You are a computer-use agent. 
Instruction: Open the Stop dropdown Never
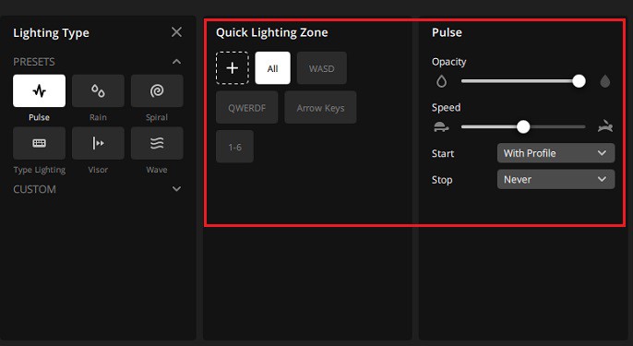point(555,179)
